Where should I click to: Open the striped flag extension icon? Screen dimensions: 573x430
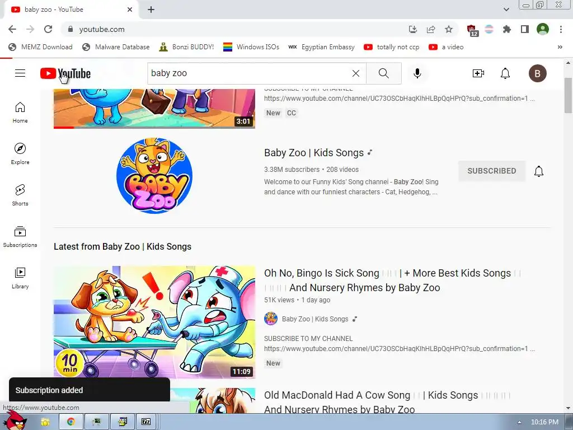(489, 29)
